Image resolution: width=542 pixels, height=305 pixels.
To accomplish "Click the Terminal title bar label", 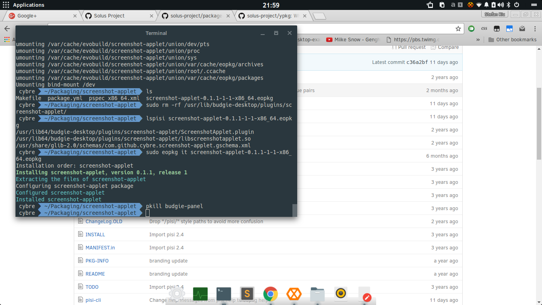I will (x=156, y=33).
